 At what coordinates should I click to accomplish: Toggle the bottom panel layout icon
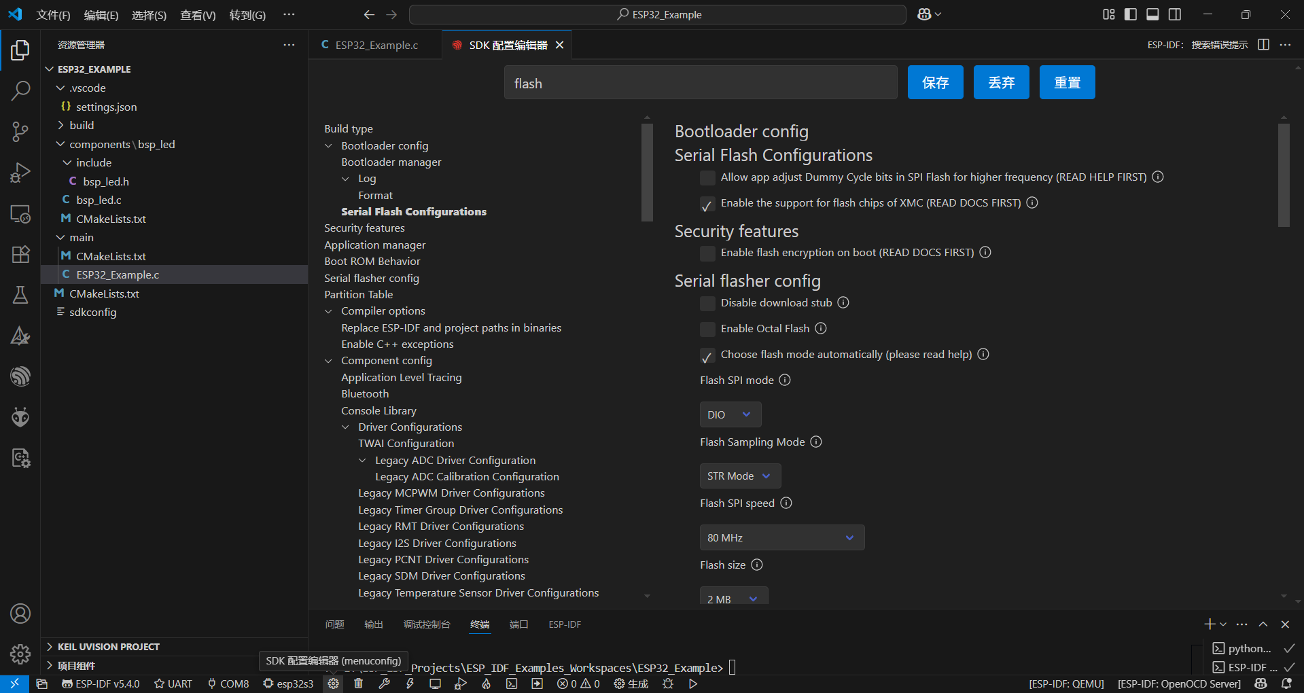[1152, 14]
